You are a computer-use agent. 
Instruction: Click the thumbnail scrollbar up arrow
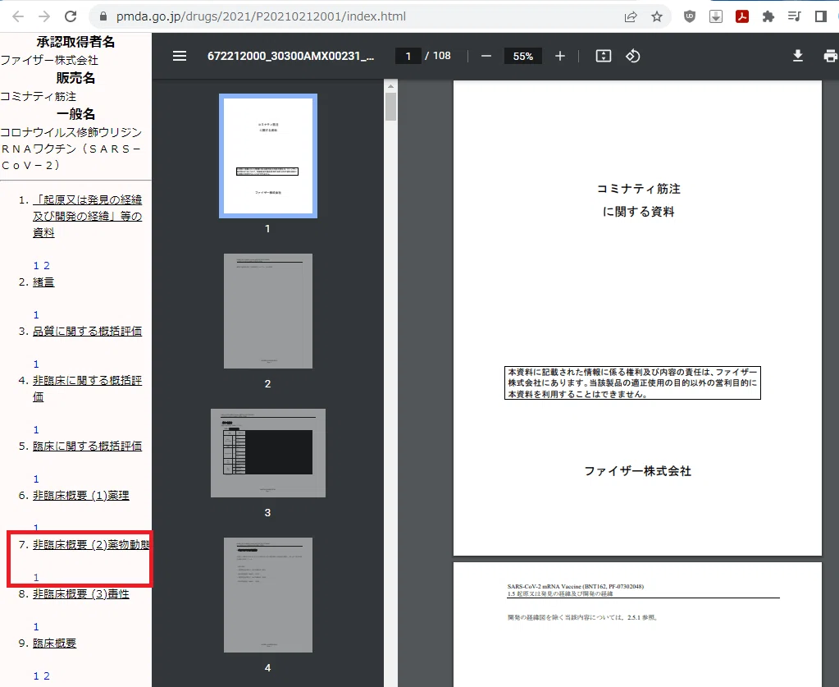pos(390,85)
